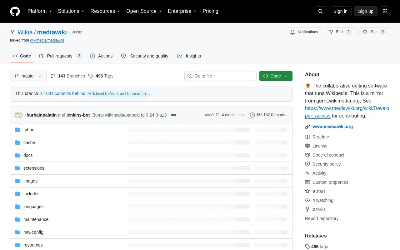Switch to the Actions tab
Image resolution: width=400 pixels, height=250 pixels.
tap(101, 56)
